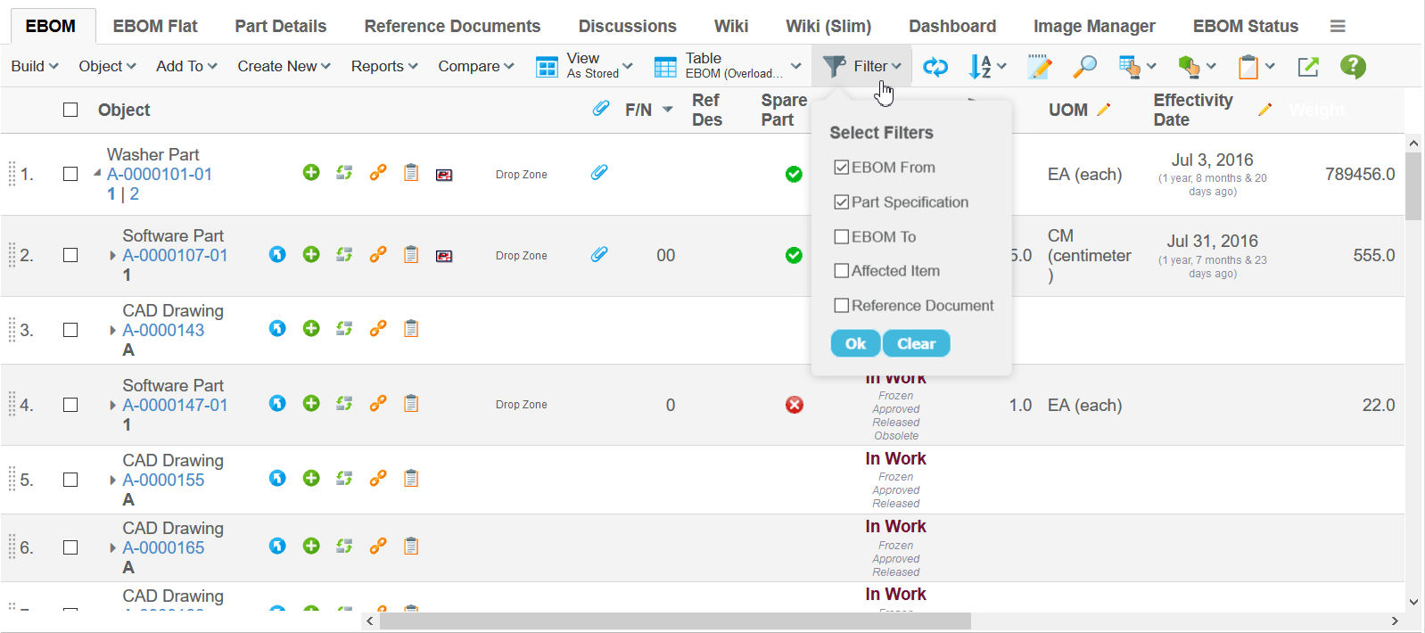This screenshot has width=1425, height=633.
Task: Open the Reports dropdown menu
Action: coord(383,66)
